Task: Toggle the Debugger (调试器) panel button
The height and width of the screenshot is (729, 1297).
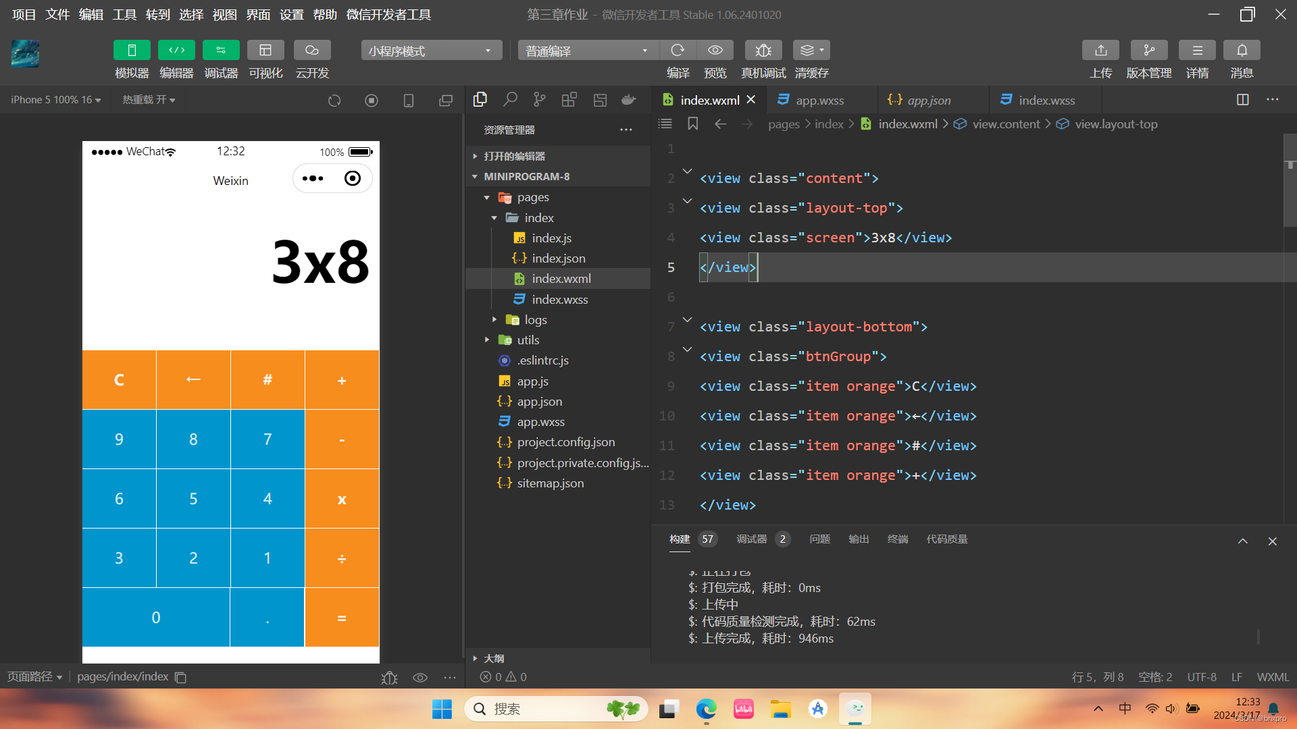Action: (x=221, y=51)
